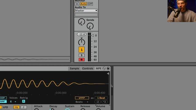Solo the track with the S button
Image resolution: width=196 pixels, height=110 pixels.
(81, 55)
